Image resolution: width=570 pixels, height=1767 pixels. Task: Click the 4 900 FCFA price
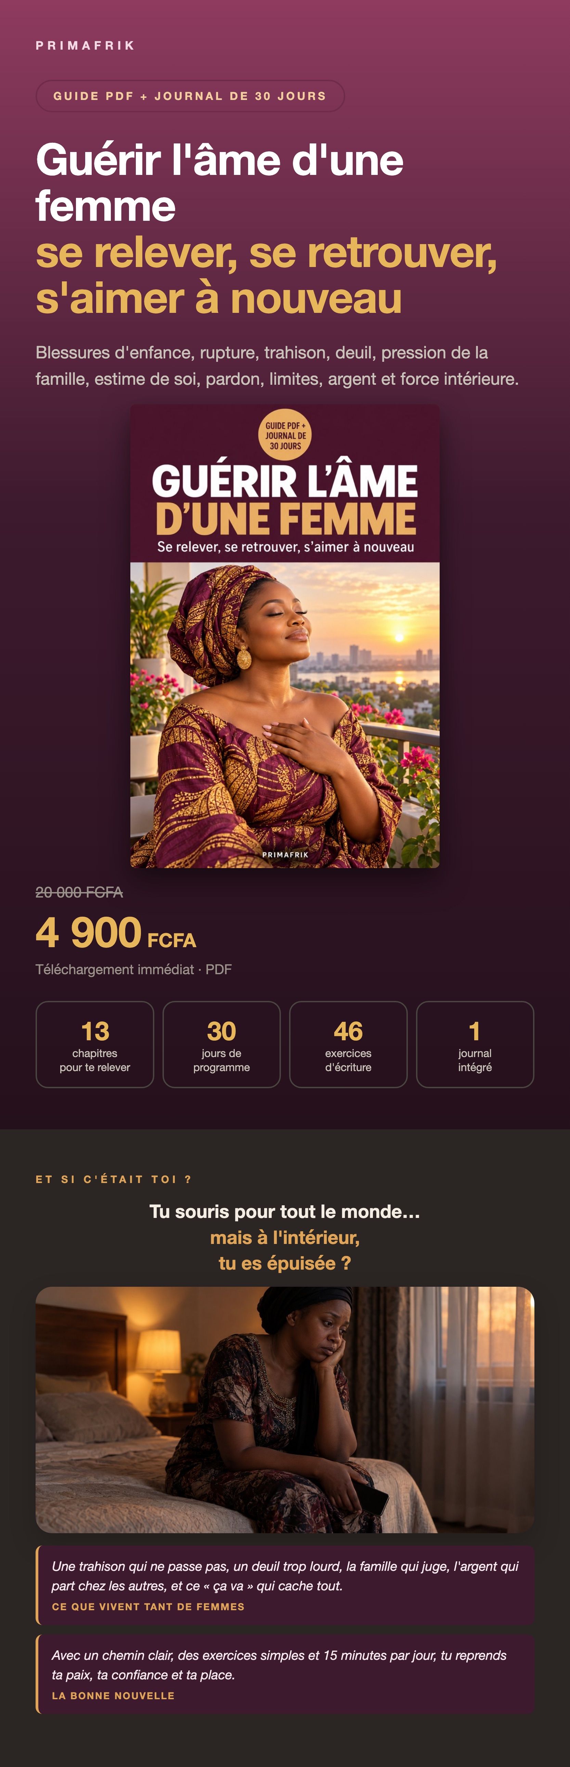click(116, 933)
